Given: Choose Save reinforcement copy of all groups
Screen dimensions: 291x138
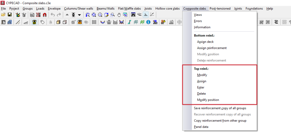Looking at the screenshot, I should click(220, 108).
